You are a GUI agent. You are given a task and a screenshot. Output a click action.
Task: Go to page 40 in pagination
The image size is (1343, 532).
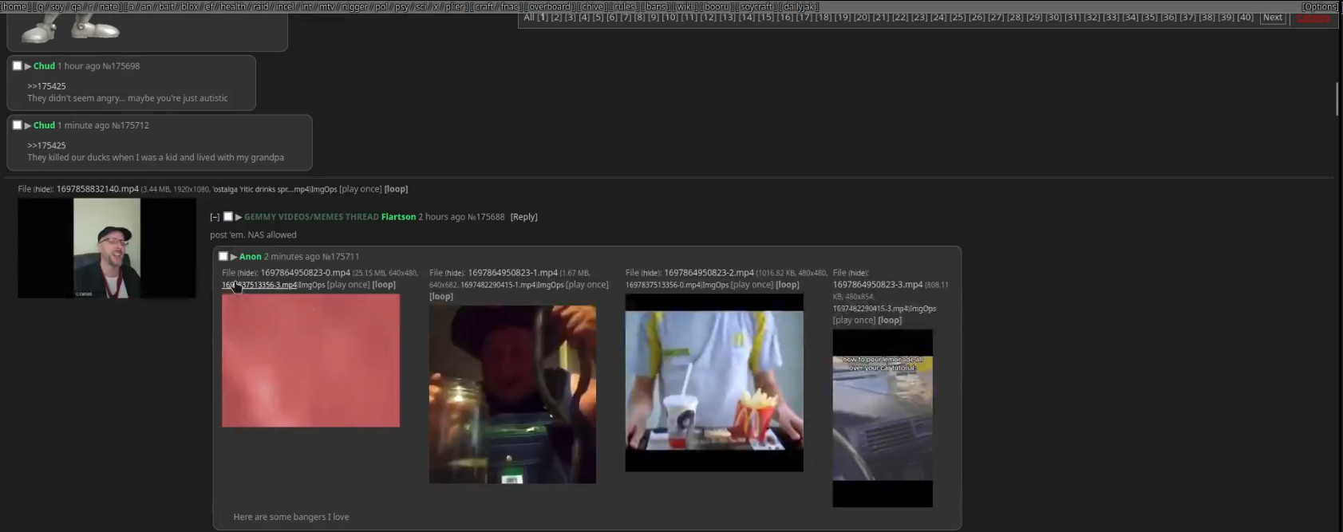pyautogui.click(x=1245, y=18)
